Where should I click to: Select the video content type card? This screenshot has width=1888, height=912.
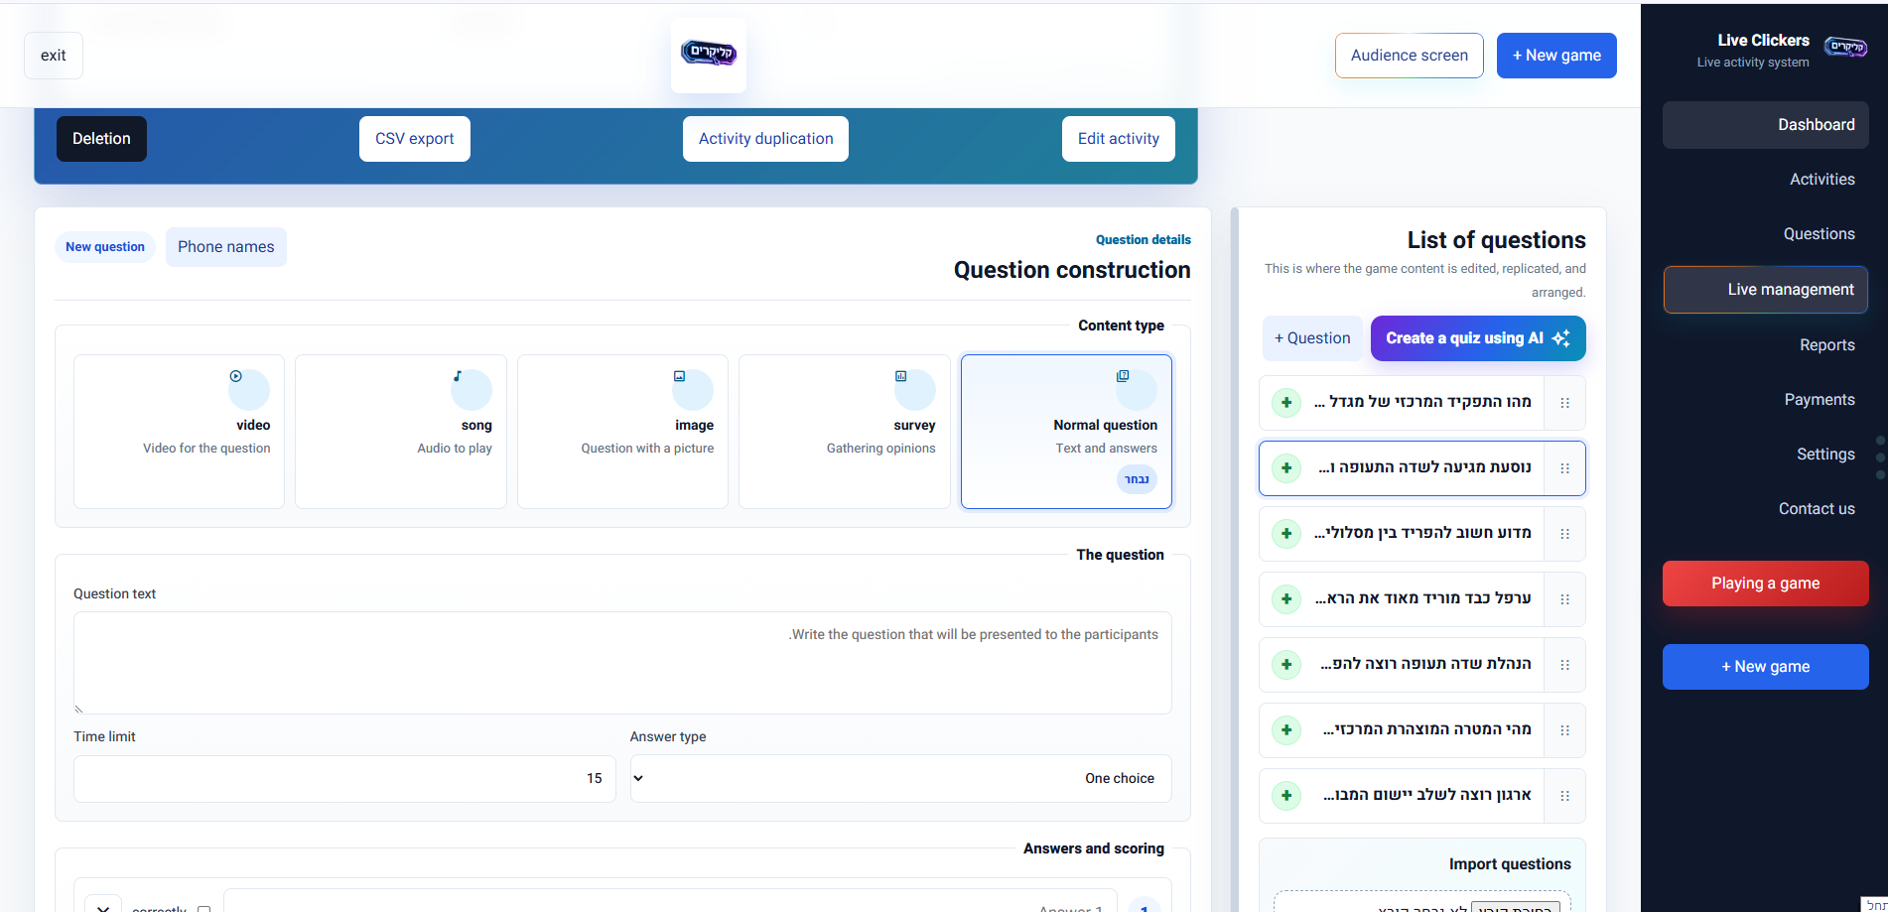pos(179,432)
